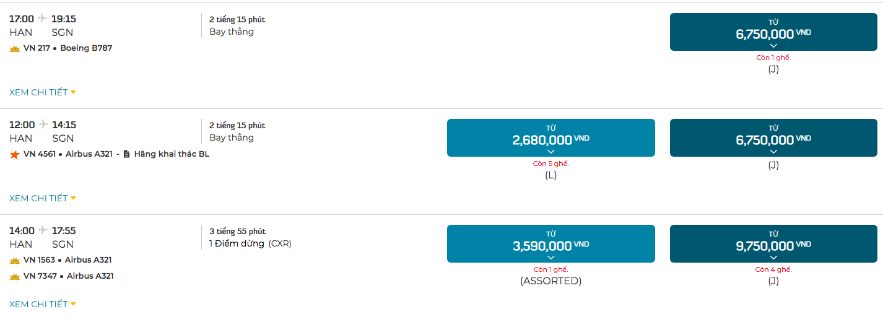Choose the 9,750,000 VND business fare
Screen dimensions: 883x319
(773, 244)
